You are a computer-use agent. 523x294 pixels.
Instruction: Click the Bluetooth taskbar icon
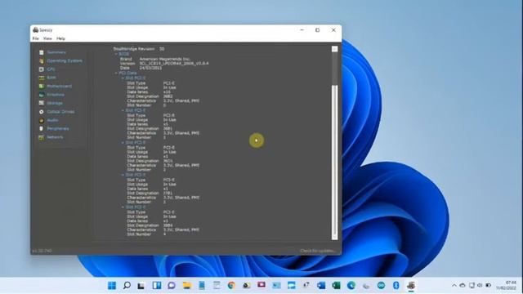pyautogui.click(x=396, y=285)
